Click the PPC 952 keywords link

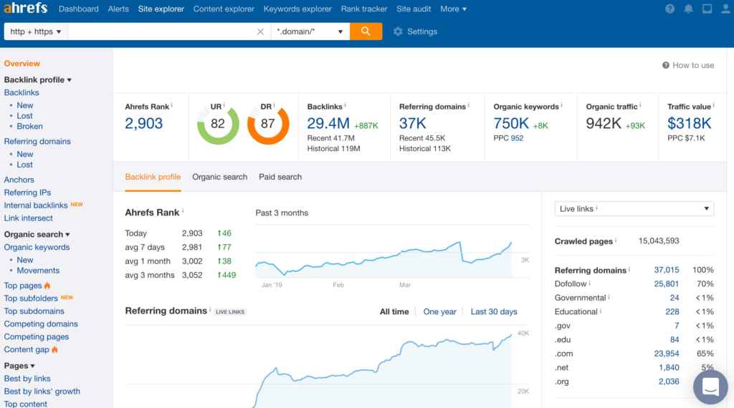(517, 138)
